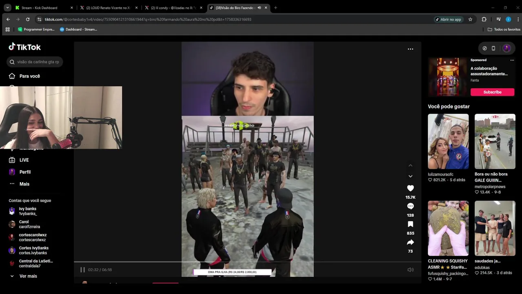
Task: Open the TikTok profile avatar menu
Action: (x=507, y=48)
